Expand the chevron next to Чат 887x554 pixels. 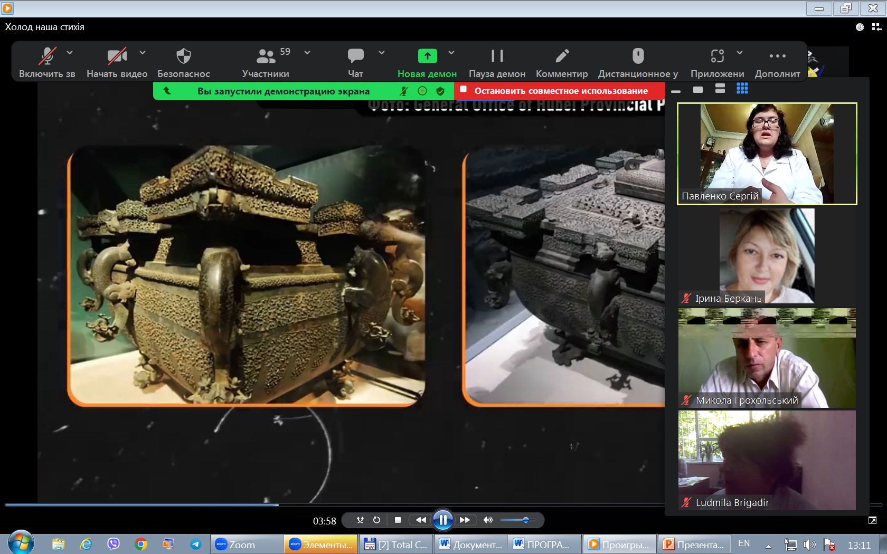382,53
